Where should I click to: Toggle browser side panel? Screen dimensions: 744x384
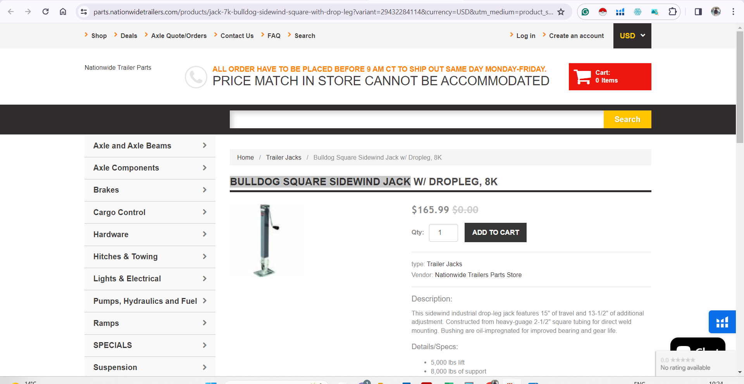coord(698,12)
